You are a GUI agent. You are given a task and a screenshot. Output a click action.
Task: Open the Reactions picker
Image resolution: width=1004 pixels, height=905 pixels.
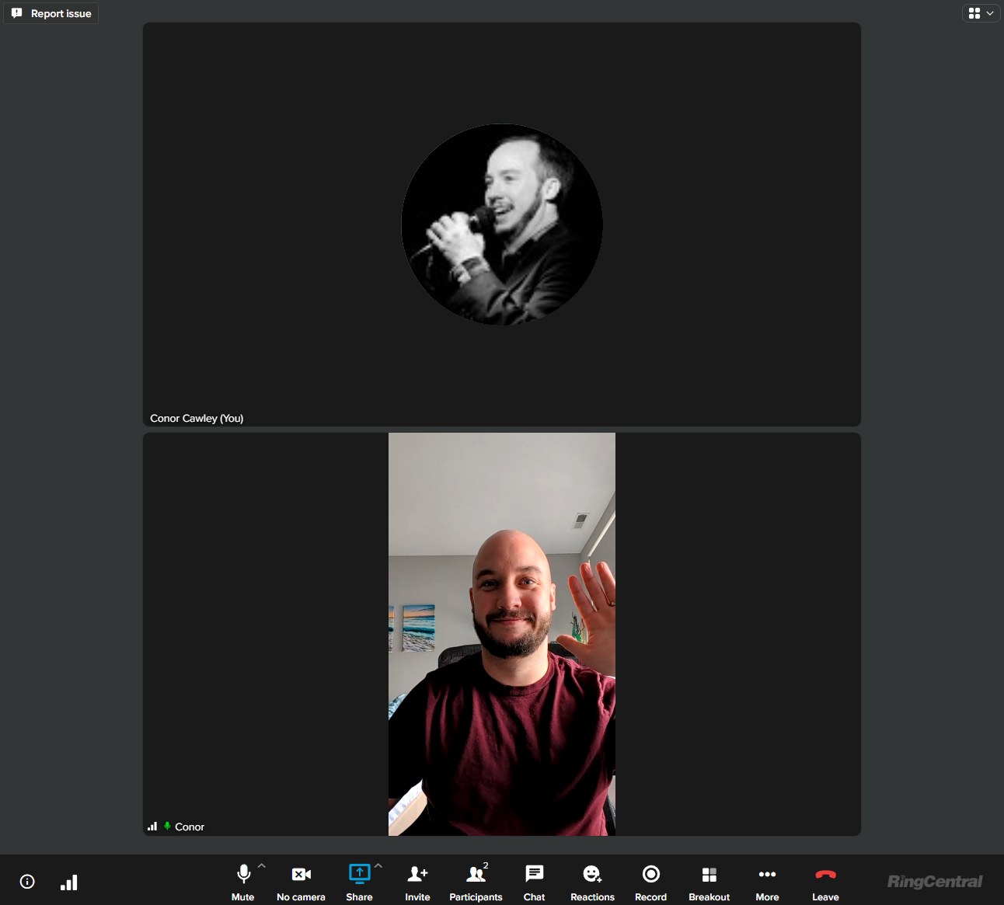tap(592, 875)
